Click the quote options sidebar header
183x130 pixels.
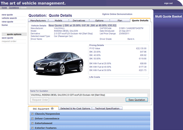(x=14, y=34)
